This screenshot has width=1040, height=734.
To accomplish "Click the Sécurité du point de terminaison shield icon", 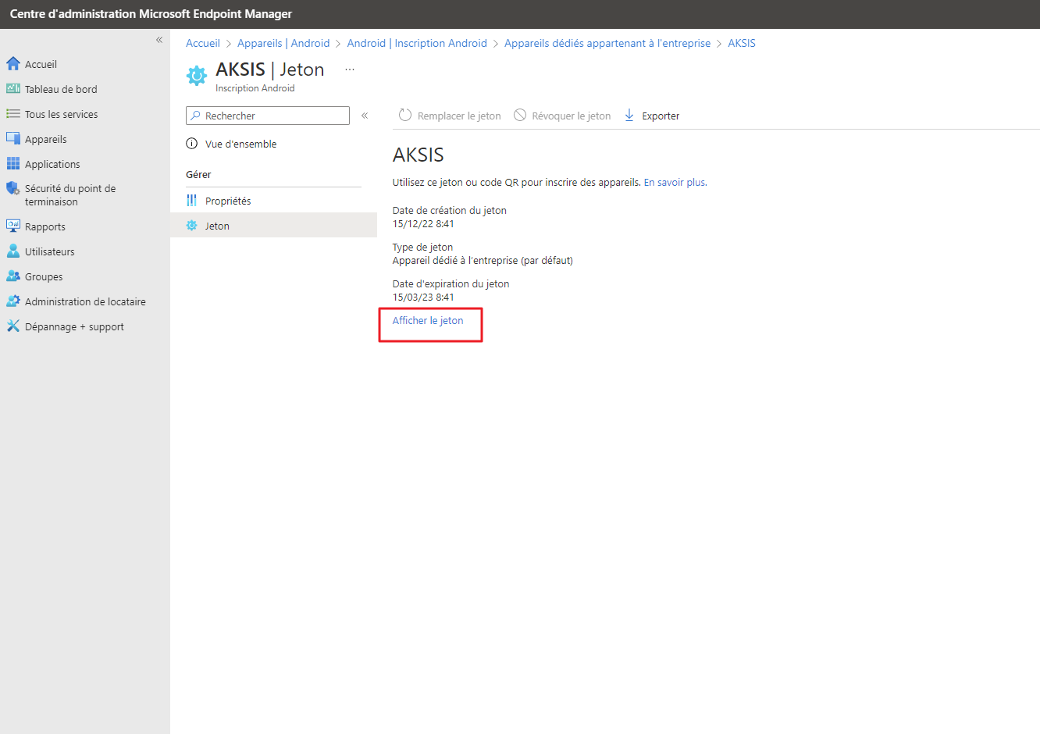I will point(13,189).
